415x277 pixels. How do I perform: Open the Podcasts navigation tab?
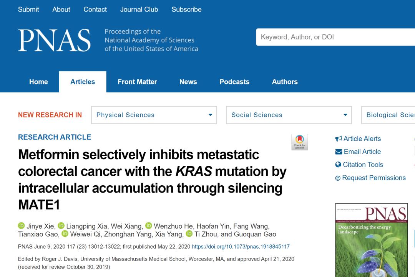point(234,82)
